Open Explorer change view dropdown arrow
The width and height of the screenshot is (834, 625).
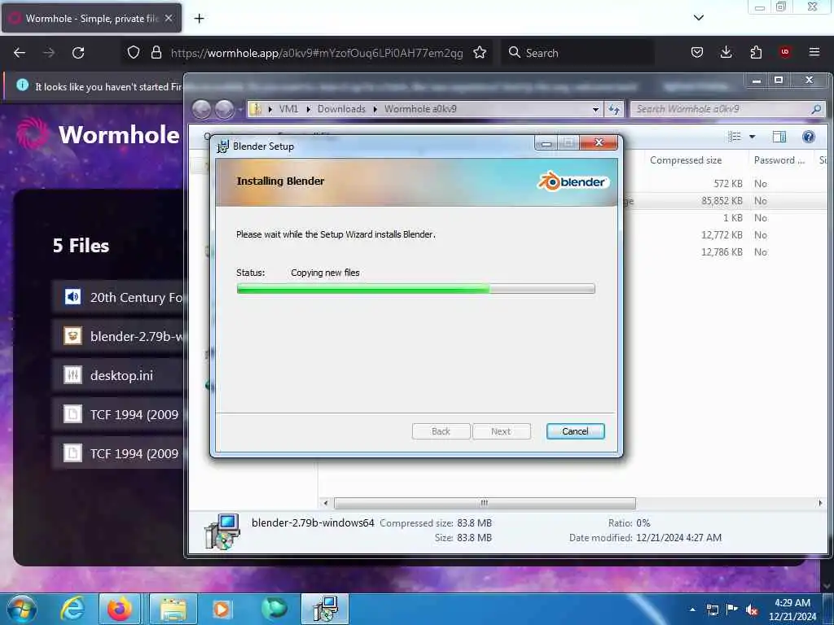[x=752, y=137]
